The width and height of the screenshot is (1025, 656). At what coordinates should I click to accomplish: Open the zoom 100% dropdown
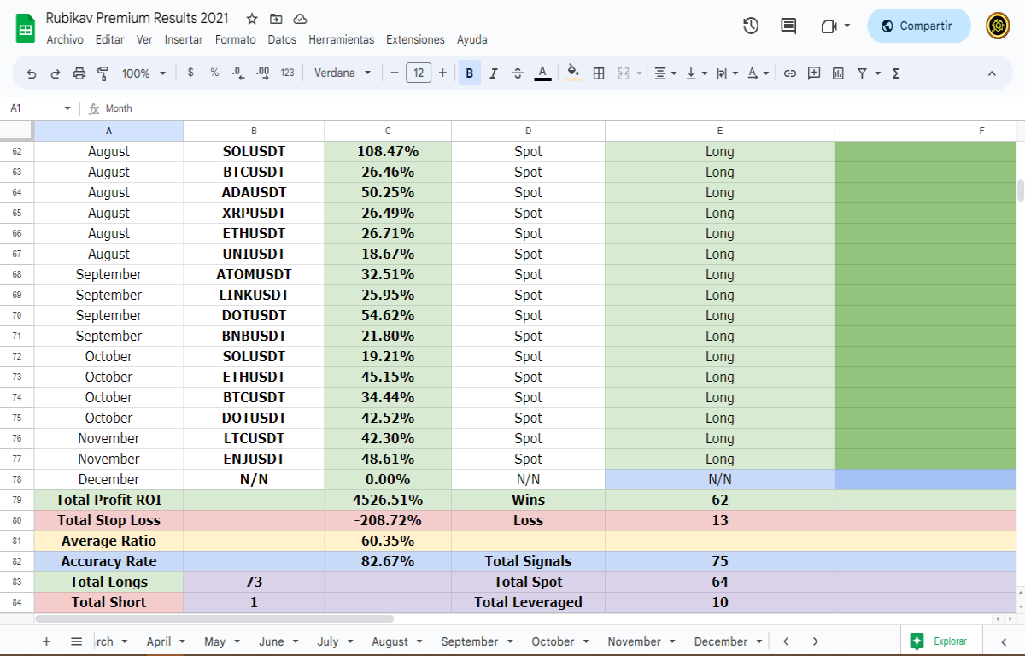click(x=143, y=73)
